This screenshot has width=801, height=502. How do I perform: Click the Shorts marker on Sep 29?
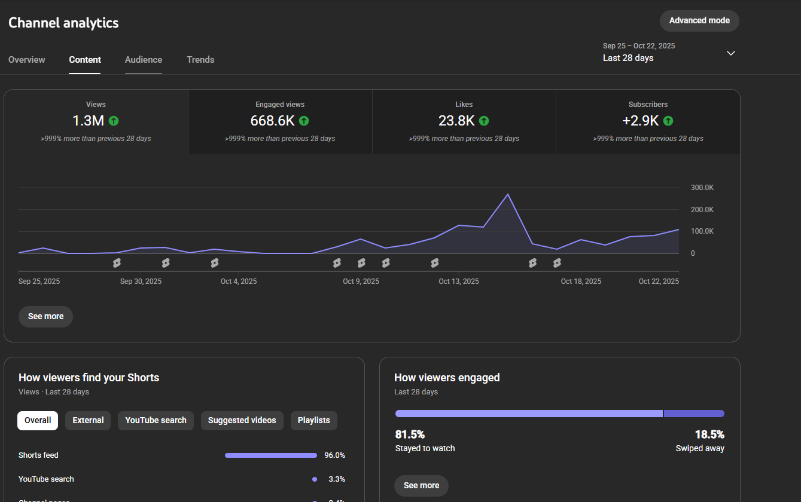117,263
